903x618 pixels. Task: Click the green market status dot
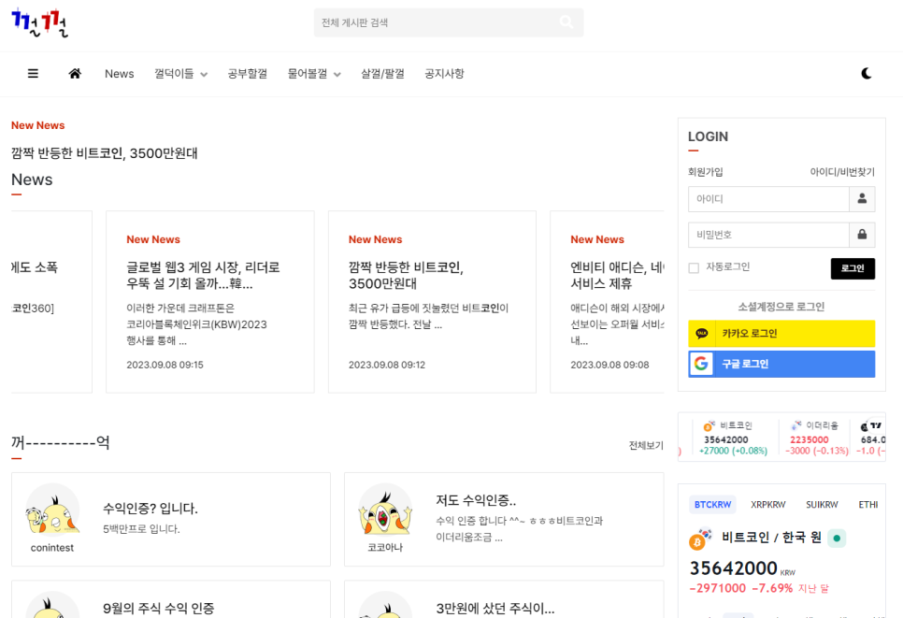click(x=837, y=538)
